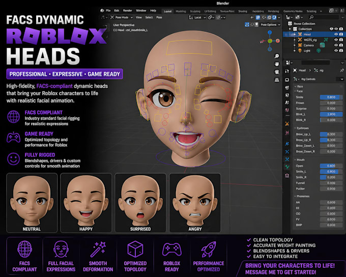Click the Mouth Open slider
This screenshot has height=277, width=346.
pyautogui.click(x=331, y=166)
